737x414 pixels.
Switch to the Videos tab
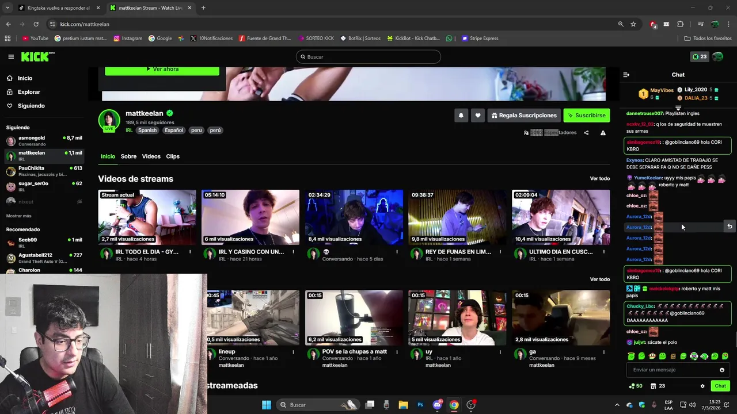pos(151,156)
